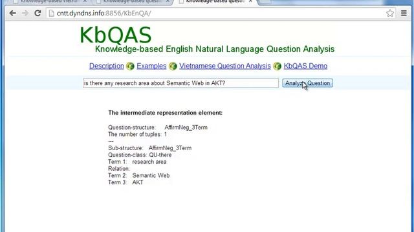The height and width of the screenshot is (232, 414).
Task: Click the 'Relation:' label
Action: 119,169
